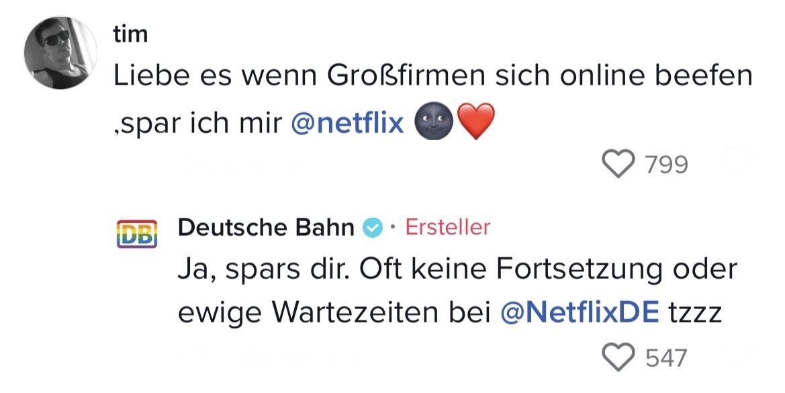This screenshot has width=785, height=393.
Task: Go to tim's profile via username
Action: coord(130,35)
